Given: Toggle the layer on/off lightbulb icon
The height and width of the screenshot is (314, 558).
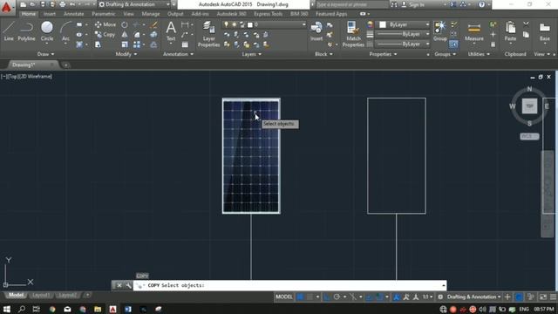Looking at the screenshot, I should [x=226, y=24].
